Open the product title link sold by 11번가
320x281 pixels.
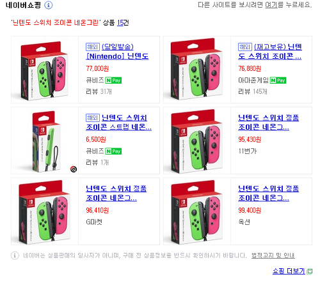268,123
